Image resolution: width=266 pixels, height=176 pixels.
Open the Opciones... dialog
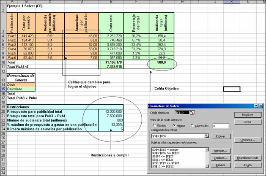[247, 139]
